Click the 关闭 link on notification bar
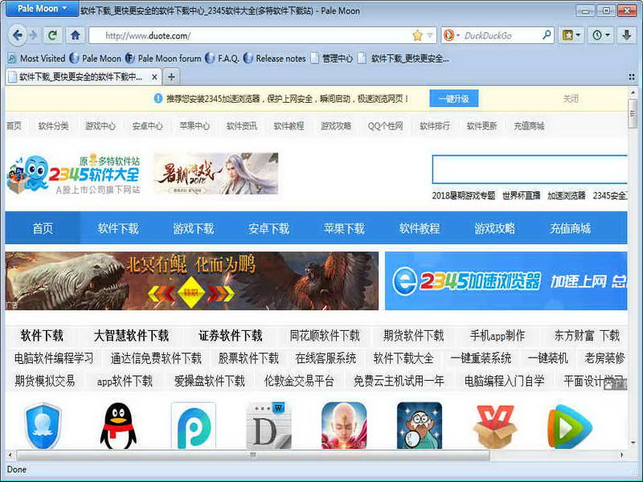The width and height of the screenshot is (643, 482). (x=571, y=99)
